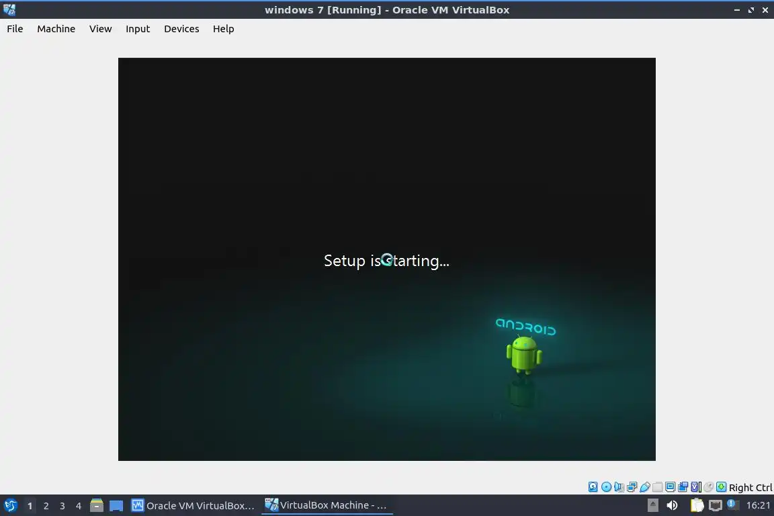Open the Input menu
Screen dimensions: 774x516
[138, 29]
